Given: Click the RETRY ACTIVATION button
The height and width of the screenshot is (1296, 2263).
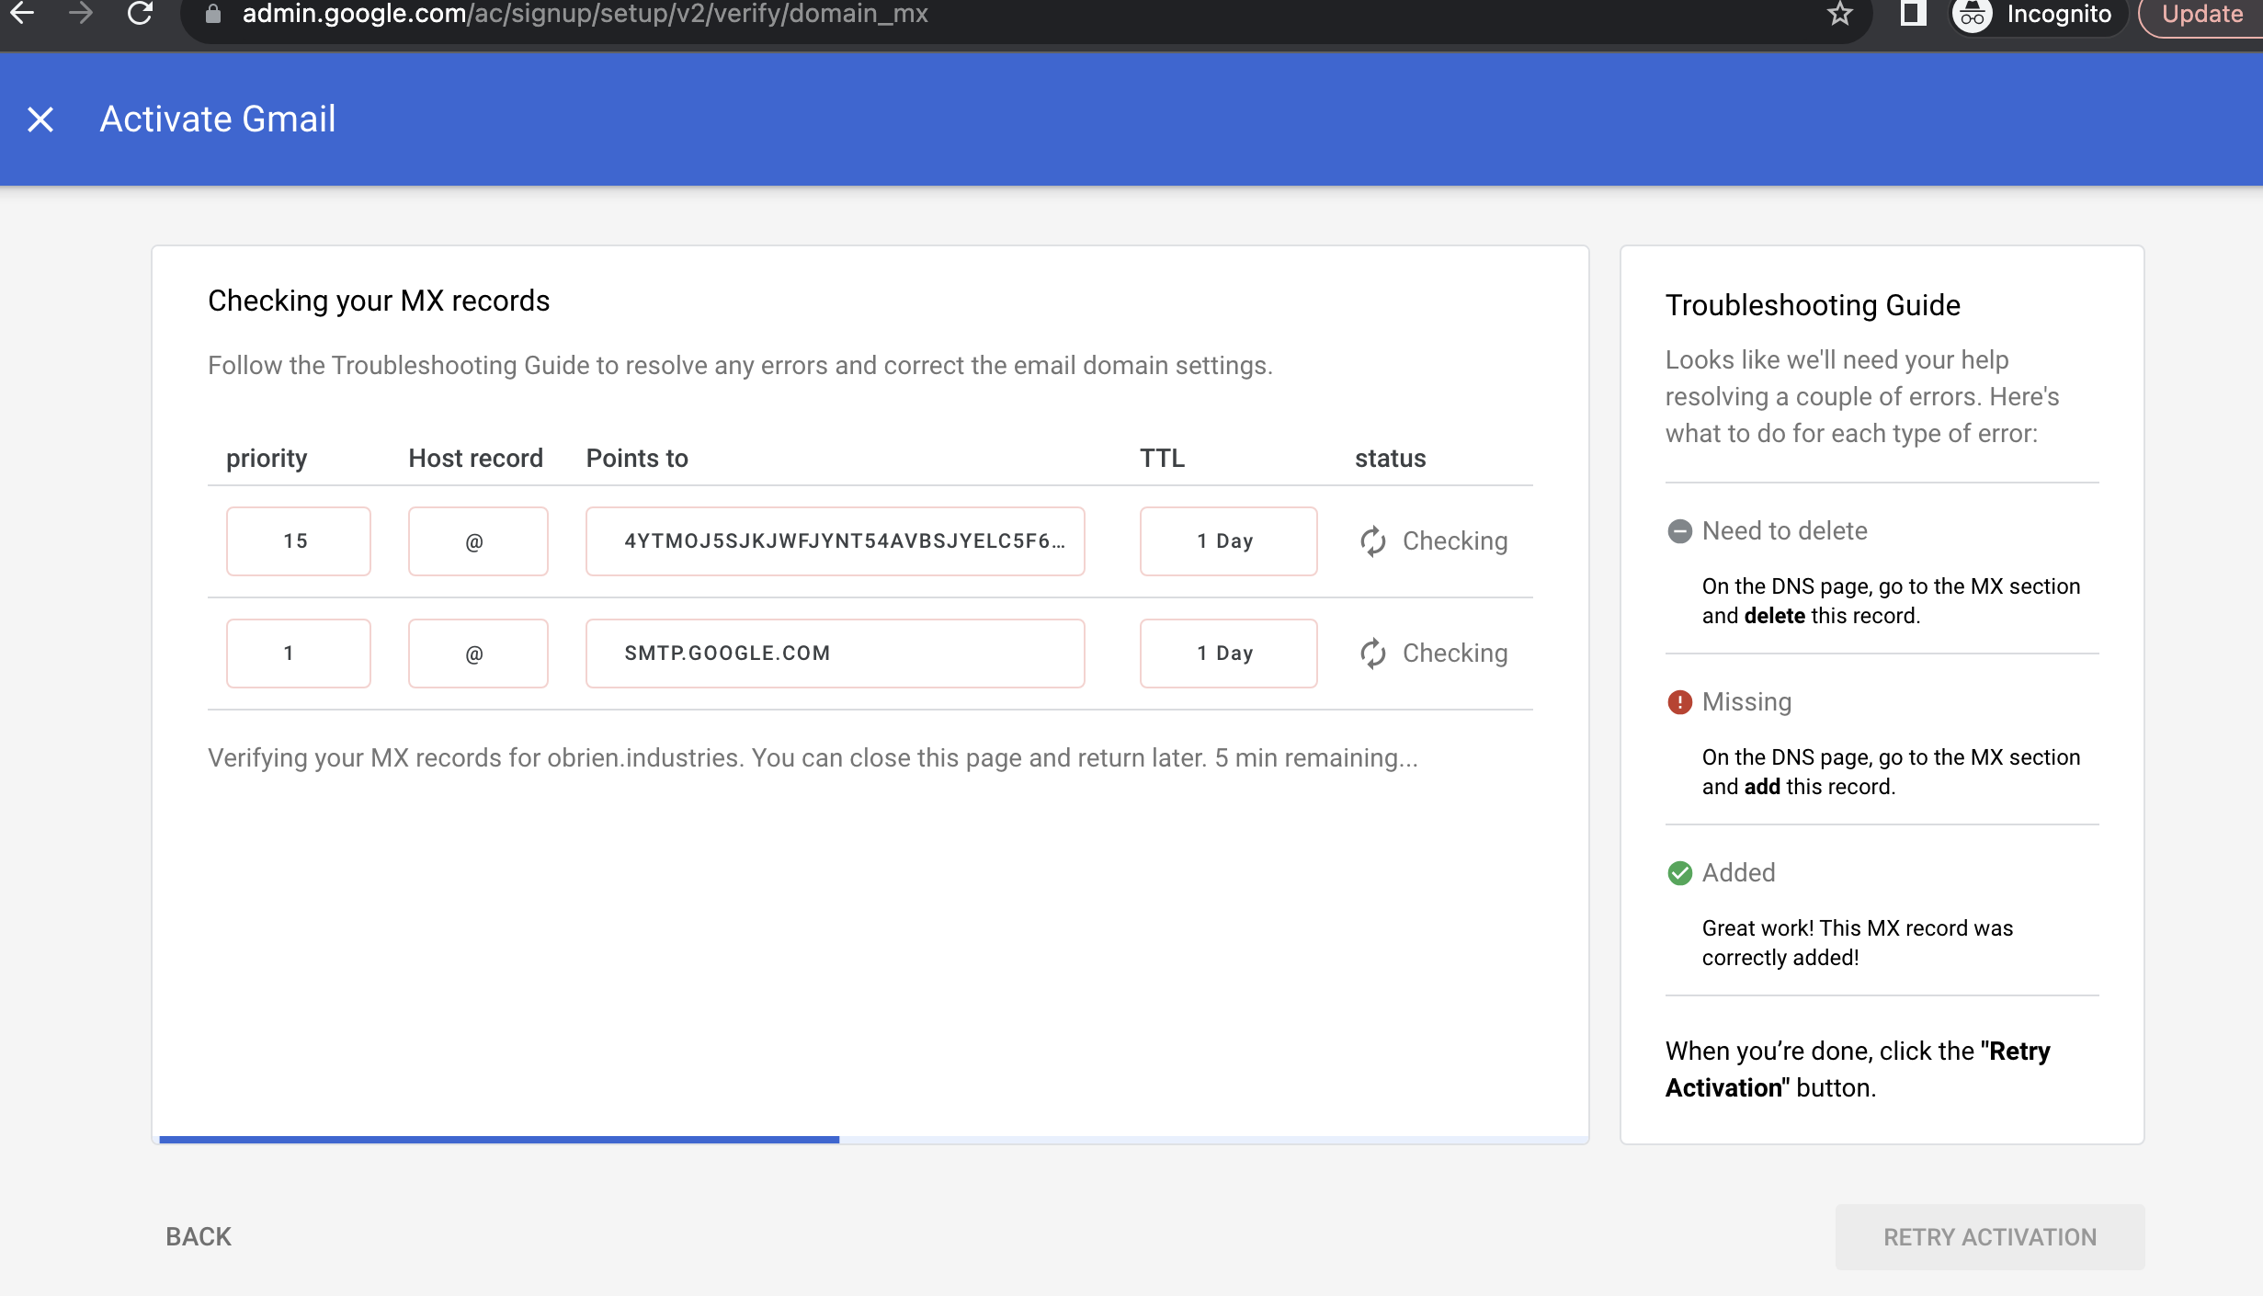Looking at the screenshot, I should [x=1989, y=1236].
